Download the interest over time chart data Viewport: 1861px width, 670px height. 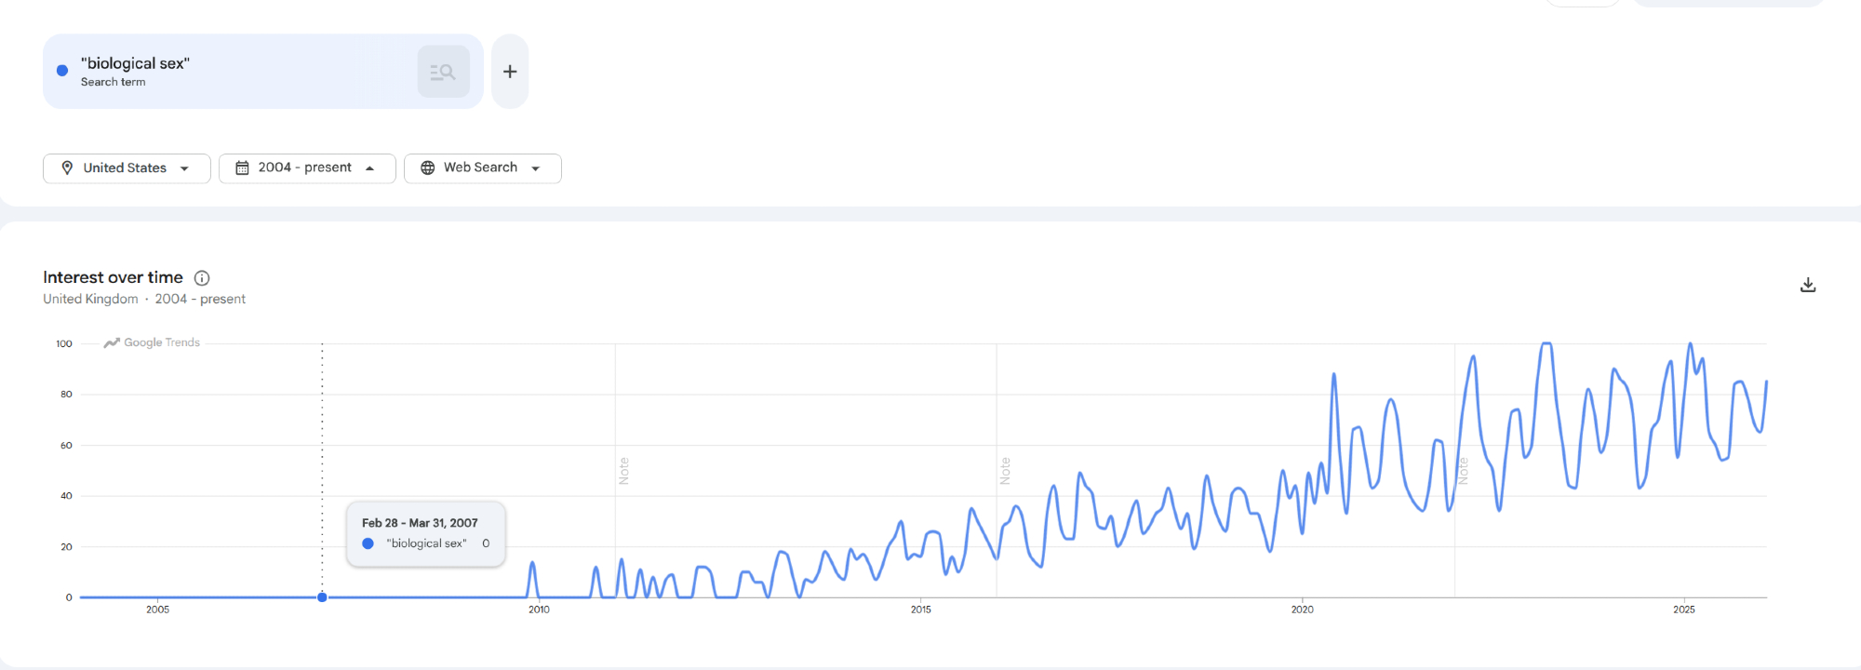click(x=1807, y=285)
